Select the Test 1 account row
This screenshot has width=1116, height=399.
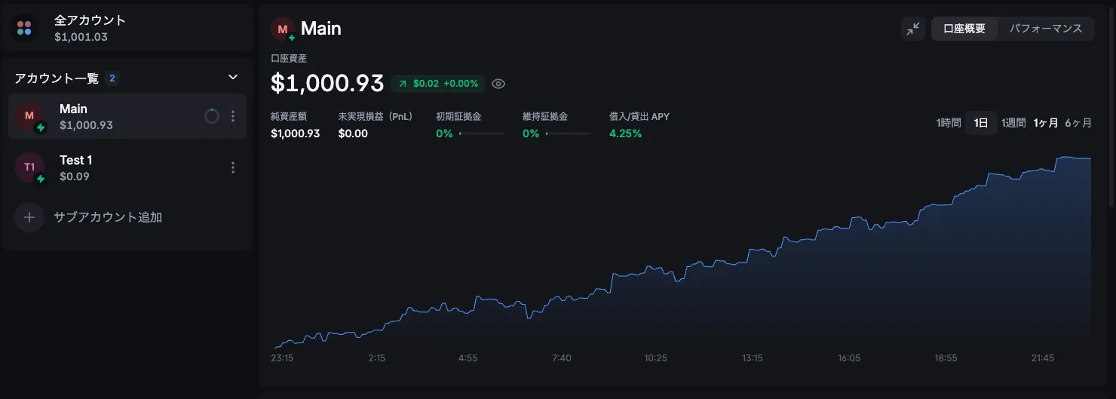pos(113,167)
